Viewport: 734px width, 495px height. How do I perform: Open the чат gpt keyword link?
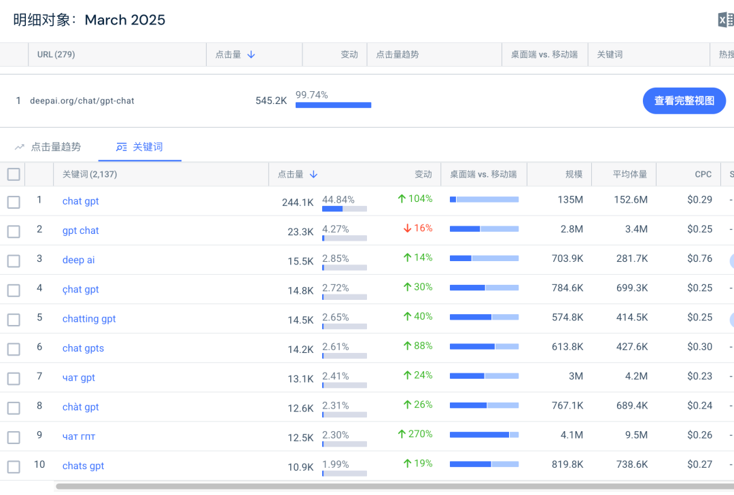(x=79, y=378)
